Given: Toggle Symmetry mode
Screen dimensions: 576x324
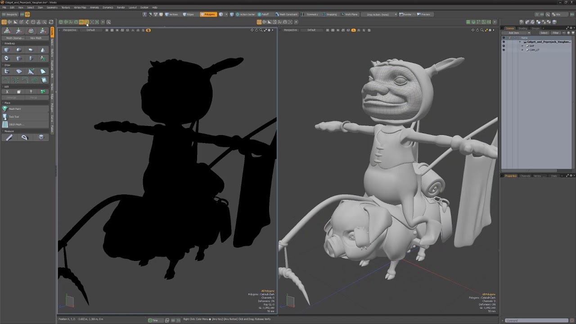Looking at the screenshot, I should 311,14.
